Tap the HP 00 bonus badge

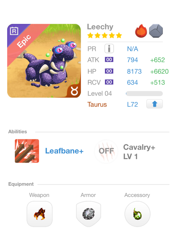(x=109, y=71)
